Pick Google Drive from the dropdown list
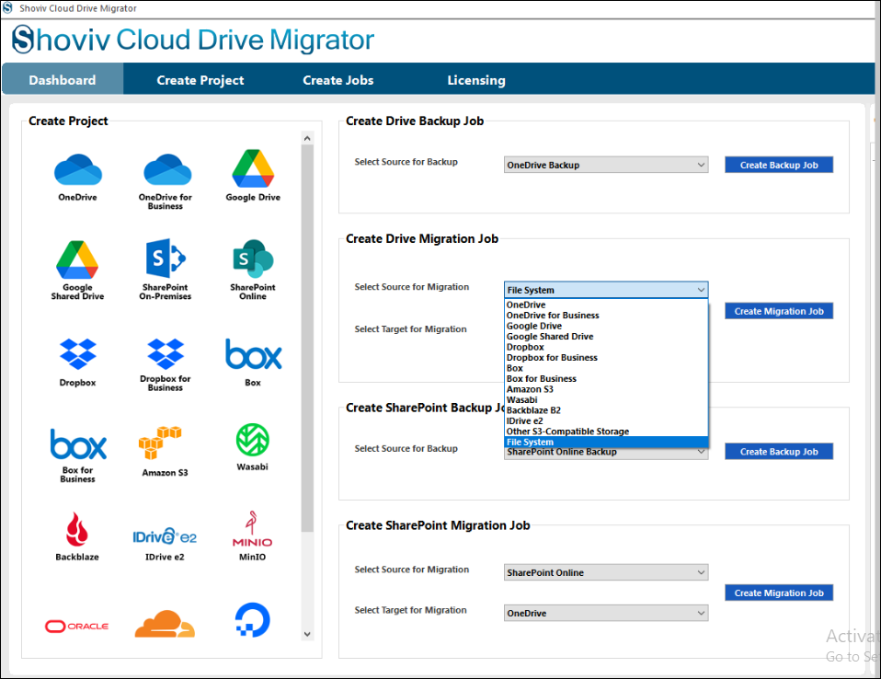The image size is (881, 679). pos(606,326)
